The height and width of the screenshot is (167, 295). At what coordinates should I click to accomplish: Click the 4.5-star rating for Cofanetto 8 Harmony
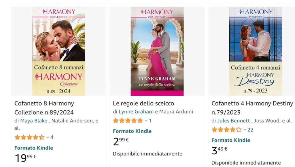pos(30,137)
